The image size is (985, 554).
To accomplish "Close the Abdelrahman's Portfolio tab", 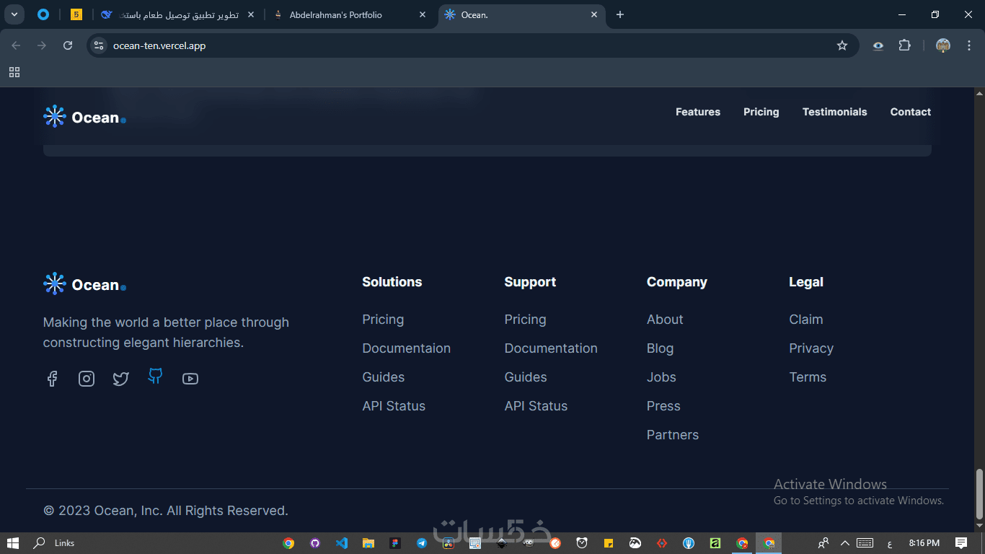I will point(423,14).
